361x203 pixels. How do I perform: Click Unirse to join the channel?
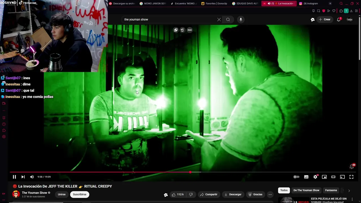click(62, 195)
